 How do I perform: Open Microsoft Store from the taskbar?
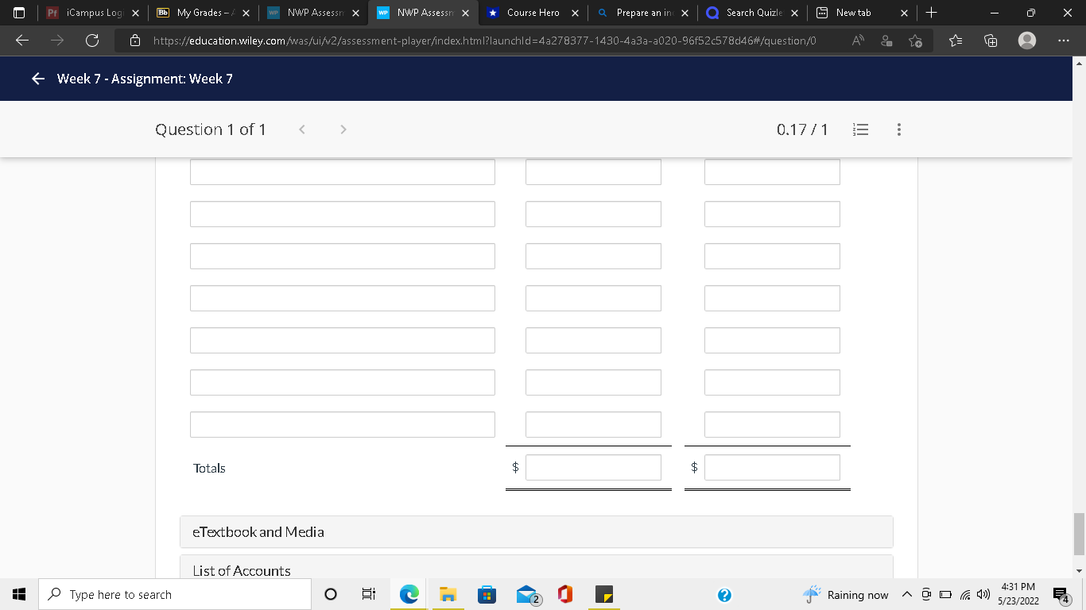pos(487,594)
